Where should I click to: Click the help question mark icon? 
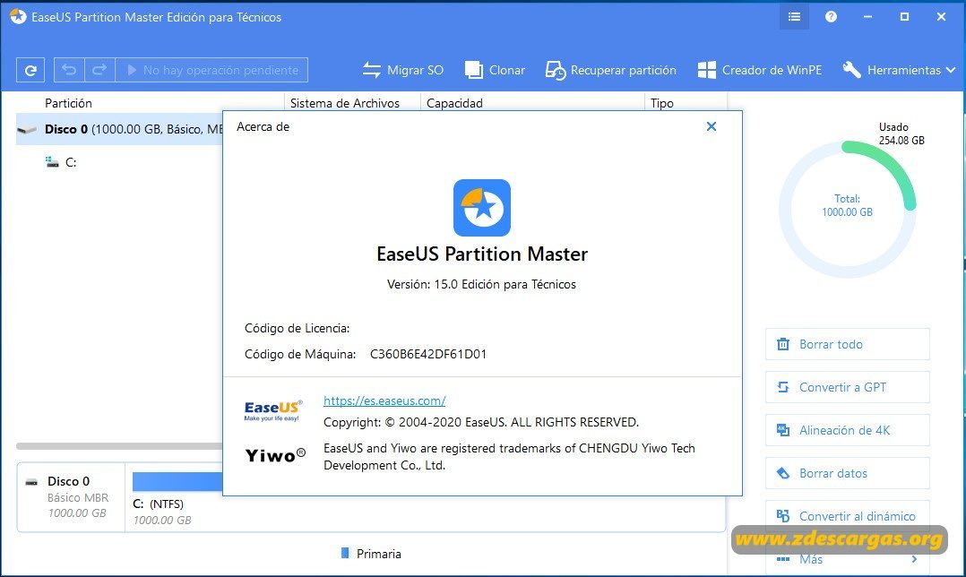(x=831, y=17)
